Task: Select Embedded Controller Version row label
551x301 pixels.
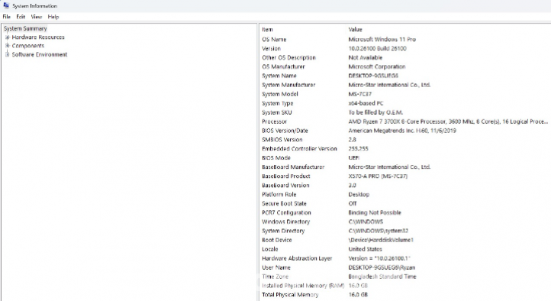Action: [x=299, y=149]
